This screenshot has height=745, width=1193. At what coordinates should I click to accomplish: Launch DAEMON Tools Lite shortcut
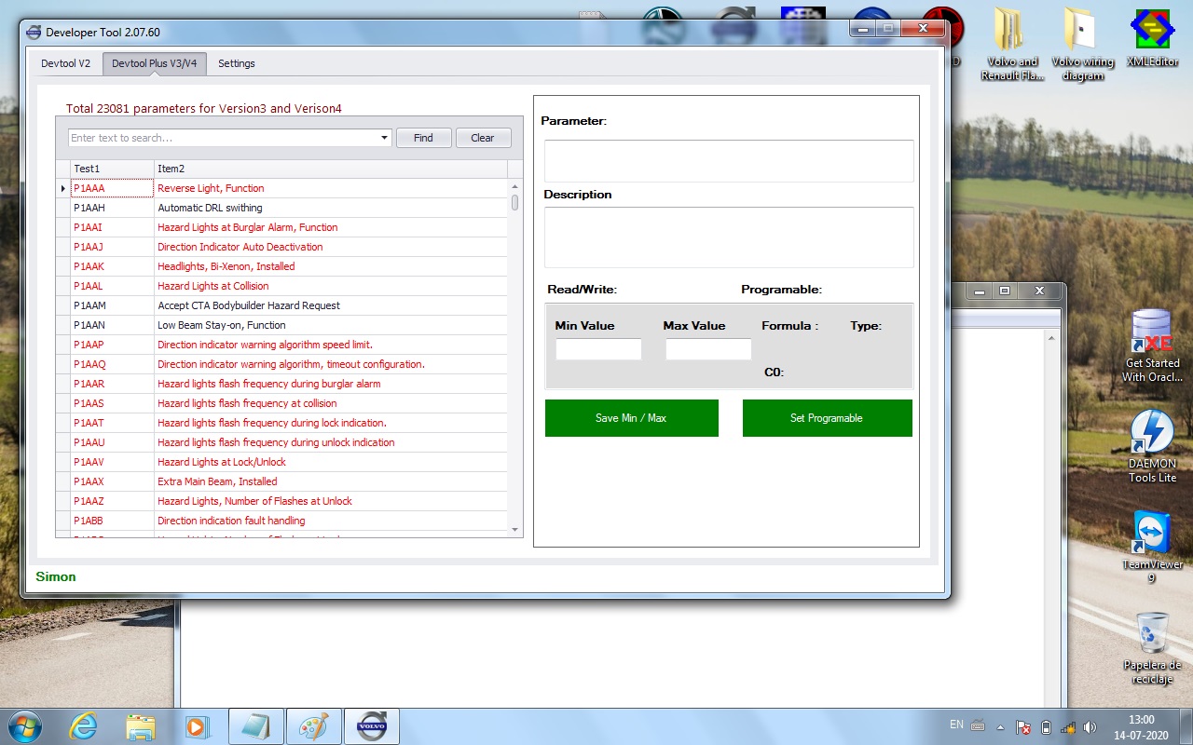click(1152, 446)
